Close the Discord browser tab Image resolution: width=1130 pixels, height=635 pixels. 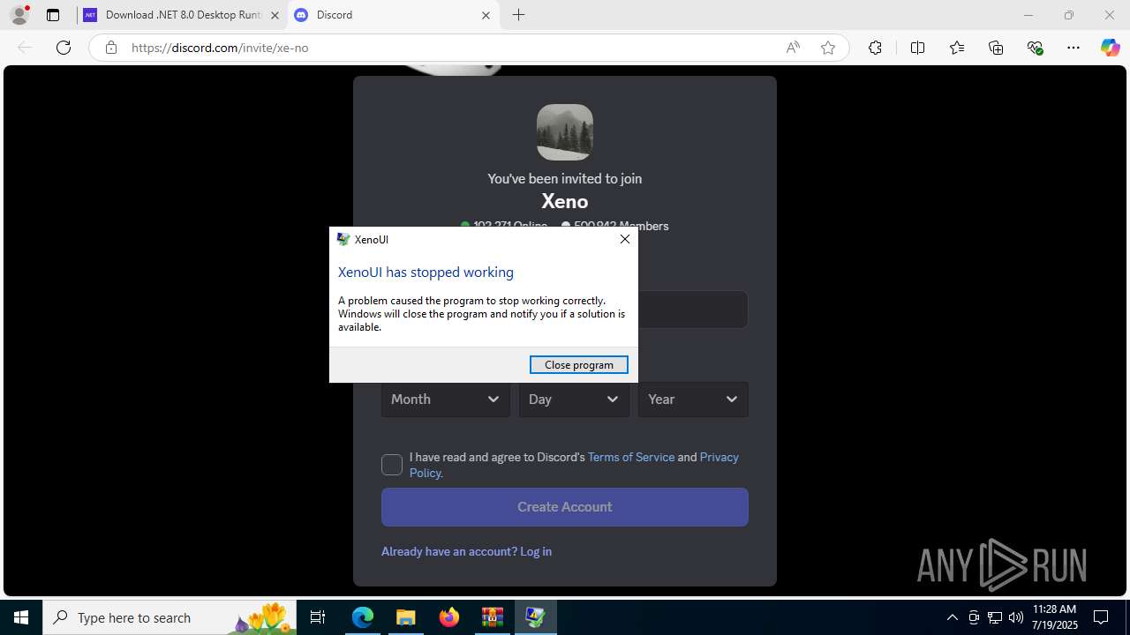(486, 15)
